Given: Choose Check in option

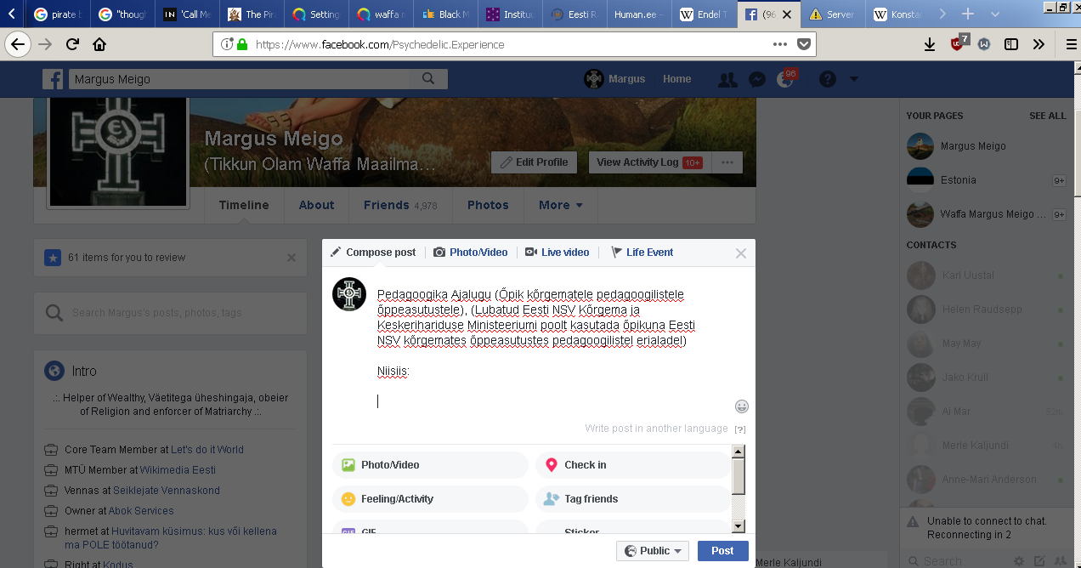Looking at the screenshot, I should 633,465.
